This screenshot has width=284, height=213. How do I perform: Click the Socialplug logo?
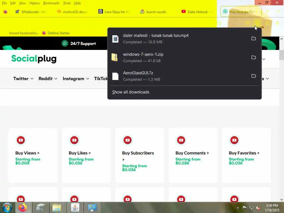[34, 59]
